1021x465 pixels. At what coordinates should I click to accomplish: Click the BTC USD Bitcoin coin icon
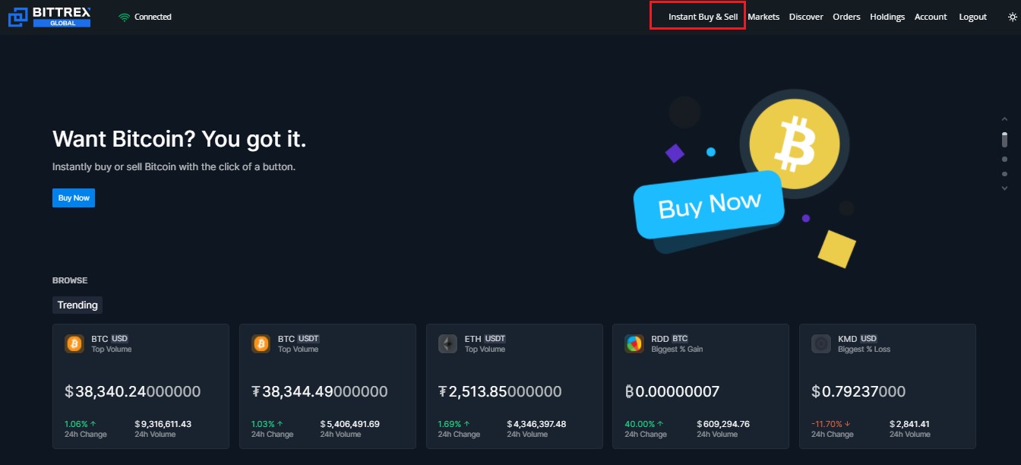[x=74, y=343]
